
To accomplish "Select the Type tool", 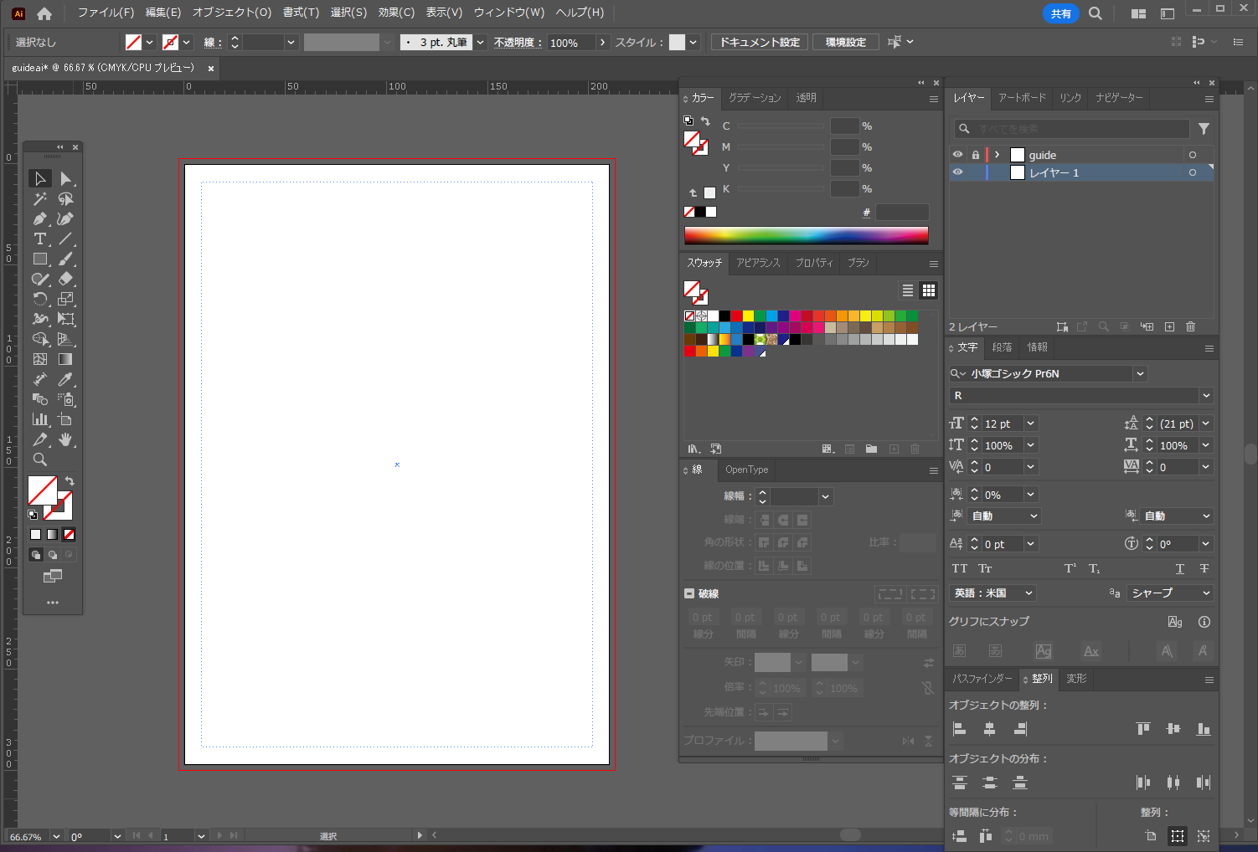I will (x=39, y=239).
